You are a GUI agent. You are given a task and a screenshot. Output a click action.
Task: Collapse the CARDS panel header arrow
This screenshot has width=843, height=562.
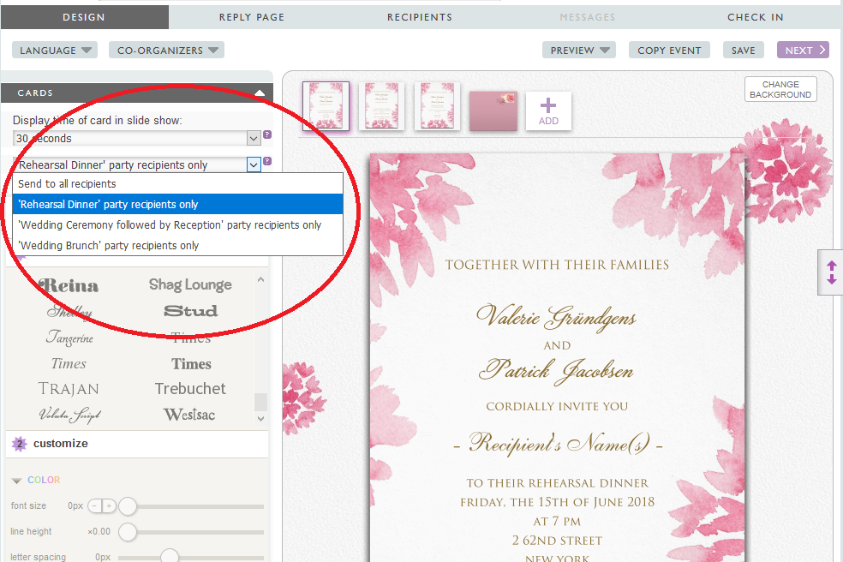260,93
